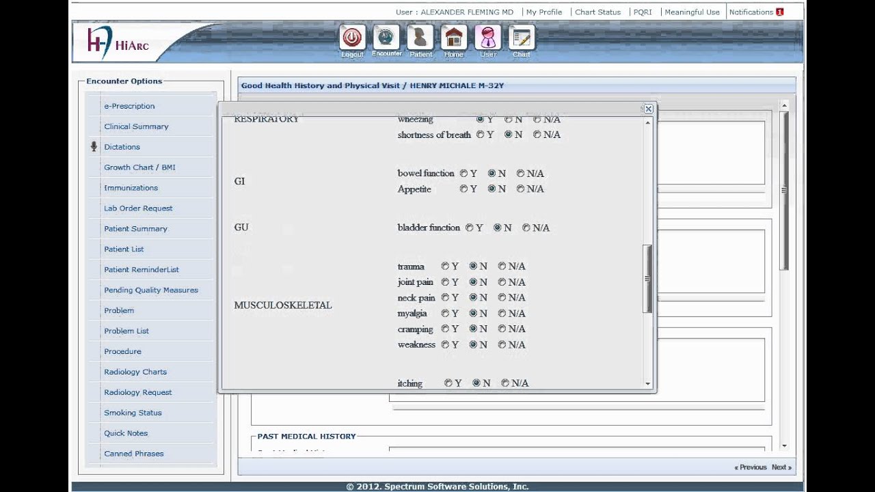This screenshot has height=492, width=875.
Task: Open Immunizations option
Action: coord(131,188)
